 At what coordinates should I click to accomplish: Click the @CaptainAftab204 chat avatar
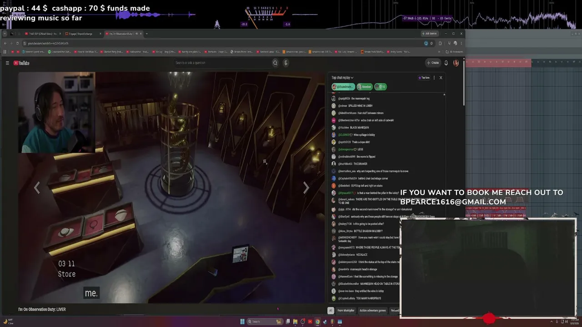(334, 178)
